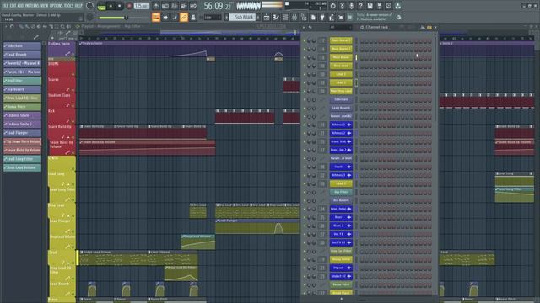Click arrow left of Sub Attack pattern
Screen dimensions: 540x303
click(x=227, y=17)
